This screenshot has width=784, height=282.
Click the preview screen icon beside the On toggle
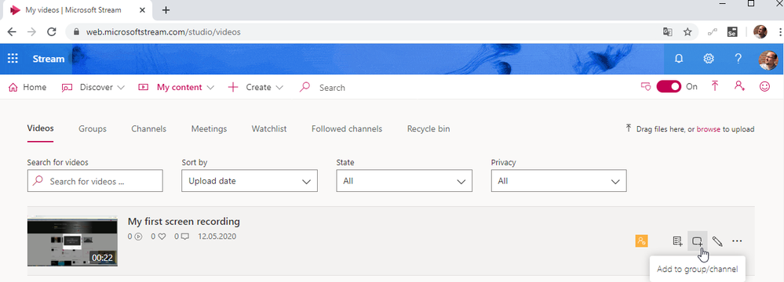coord(646,87)
